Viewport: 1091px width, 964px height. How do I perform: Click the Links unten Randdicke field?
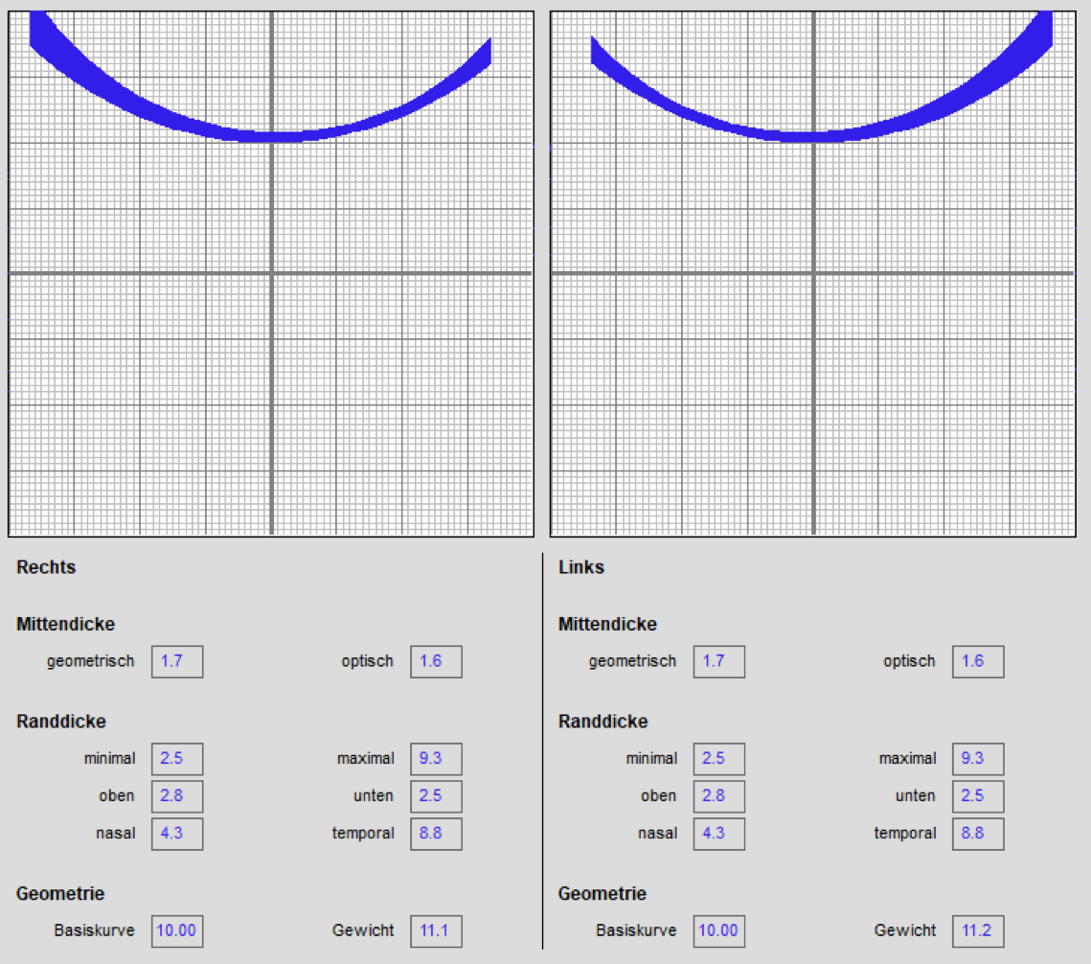pyautogui.click(x=978, y=795)
